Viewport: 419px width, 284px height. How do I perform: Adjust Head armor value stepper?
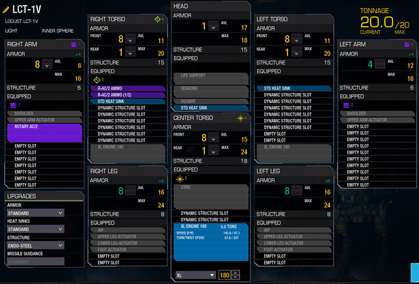(213, 25)
